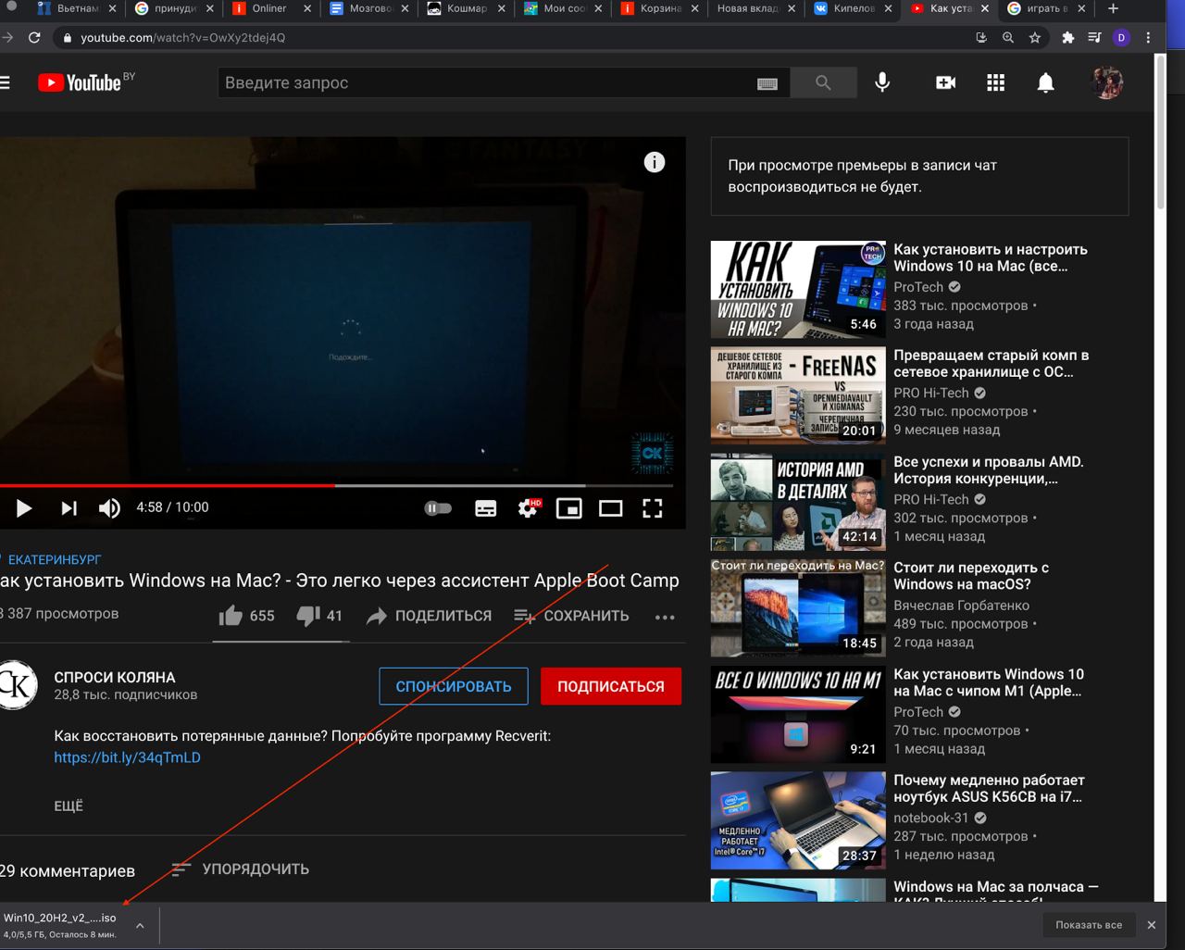Screen dimensions: 1185x950
Task: Open the on-screen keyboard in search box
Action: pos(767,83)
